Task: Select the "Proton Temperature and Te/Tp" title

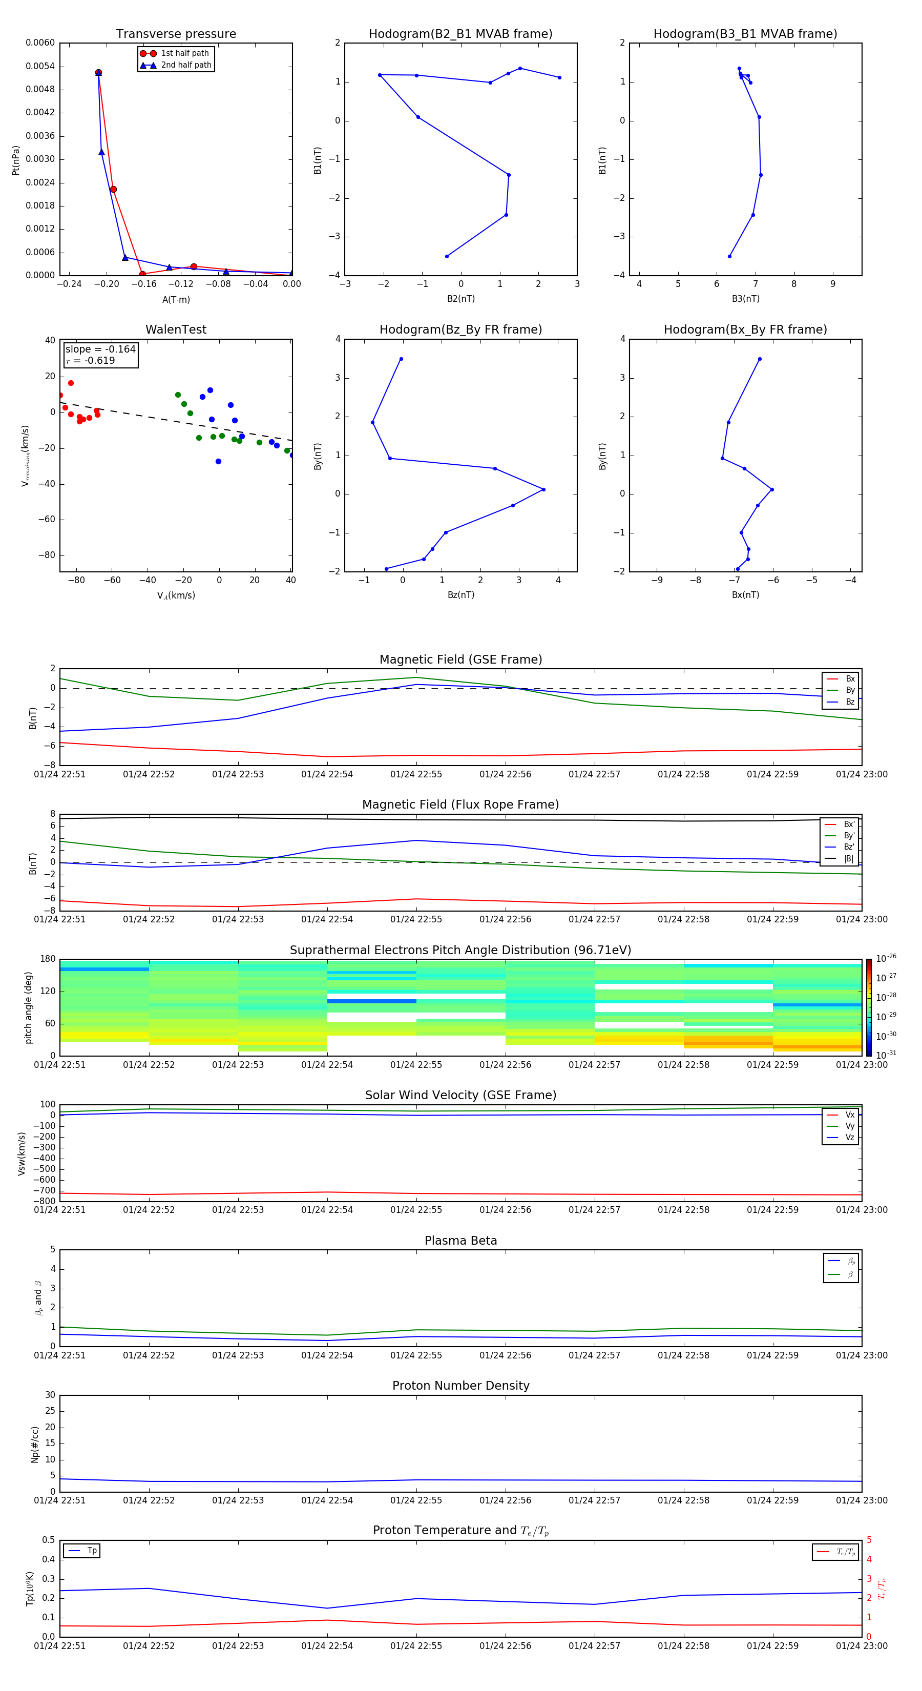Action: click(x=460, y=1531)
